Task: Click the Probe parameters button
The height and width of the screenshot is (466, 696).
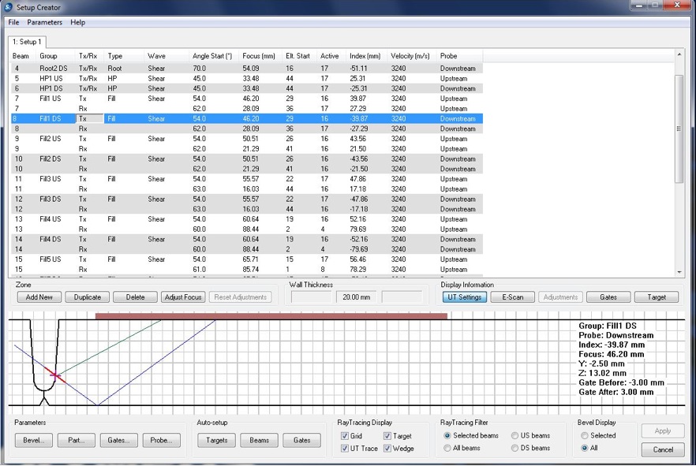Action: pos(160,440)
